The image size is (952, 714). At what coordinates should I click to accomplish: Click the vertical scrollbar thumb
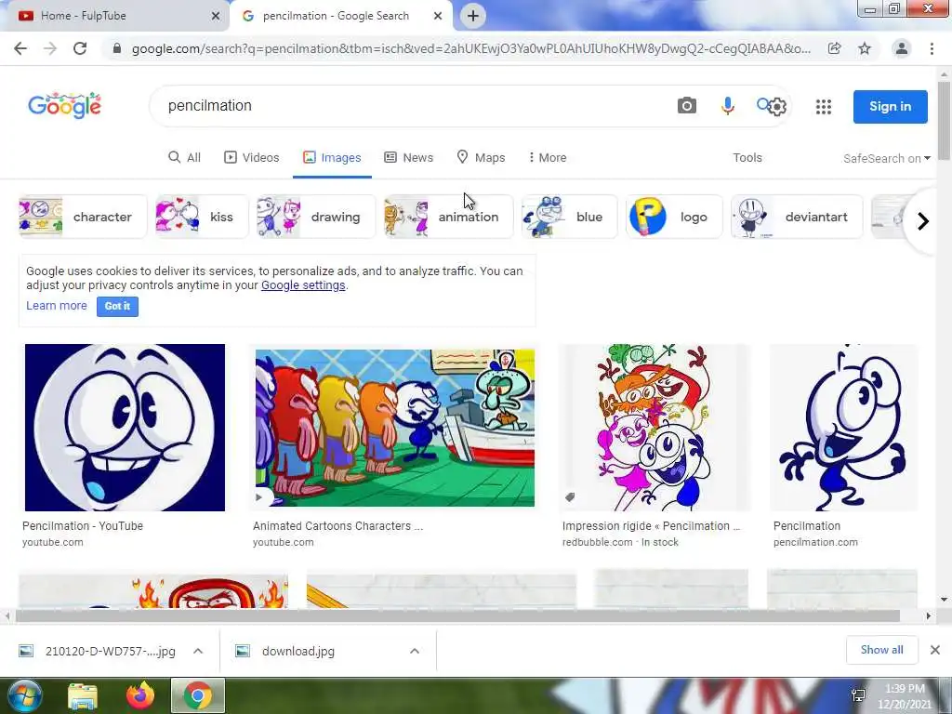[x=944, y=120]
